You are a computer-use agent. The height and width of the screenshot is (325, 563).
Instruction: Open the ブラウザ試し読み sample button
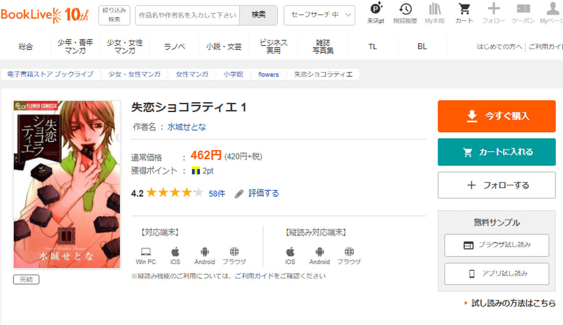497,245
